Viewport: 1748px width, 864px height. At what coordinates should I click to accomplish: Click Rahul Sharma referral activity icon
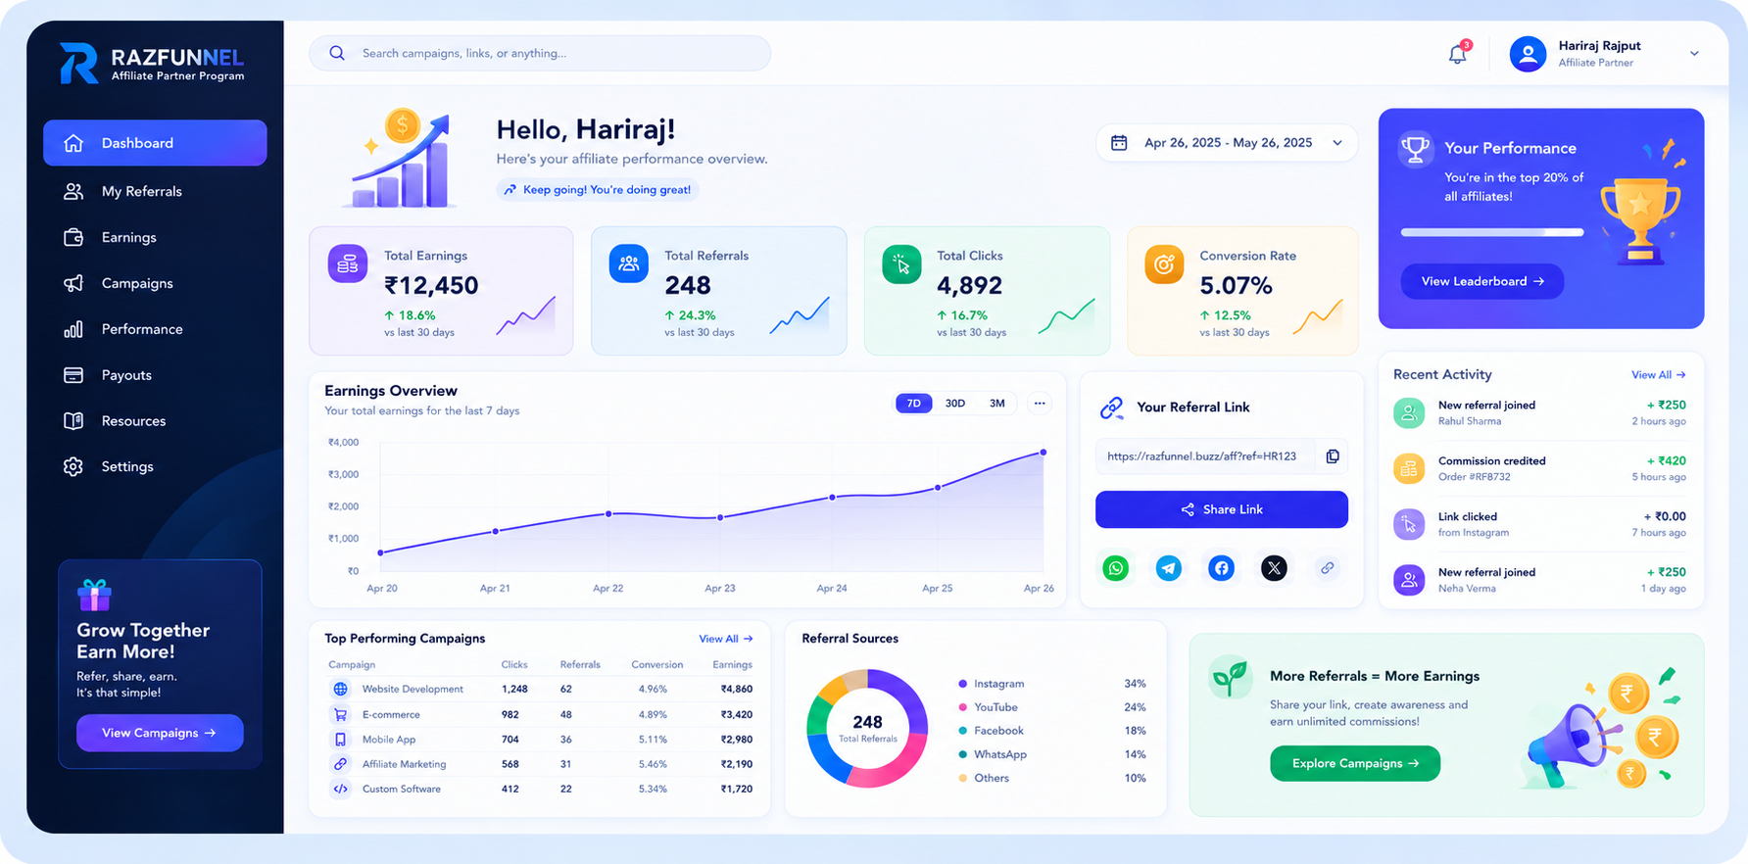1409,412
